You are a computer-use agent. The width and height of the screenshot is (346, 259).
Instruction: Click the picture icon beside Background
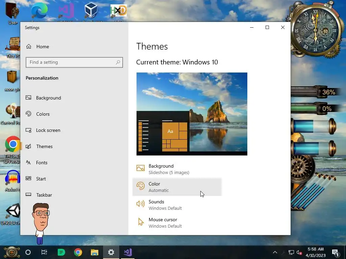coord(141,168)
